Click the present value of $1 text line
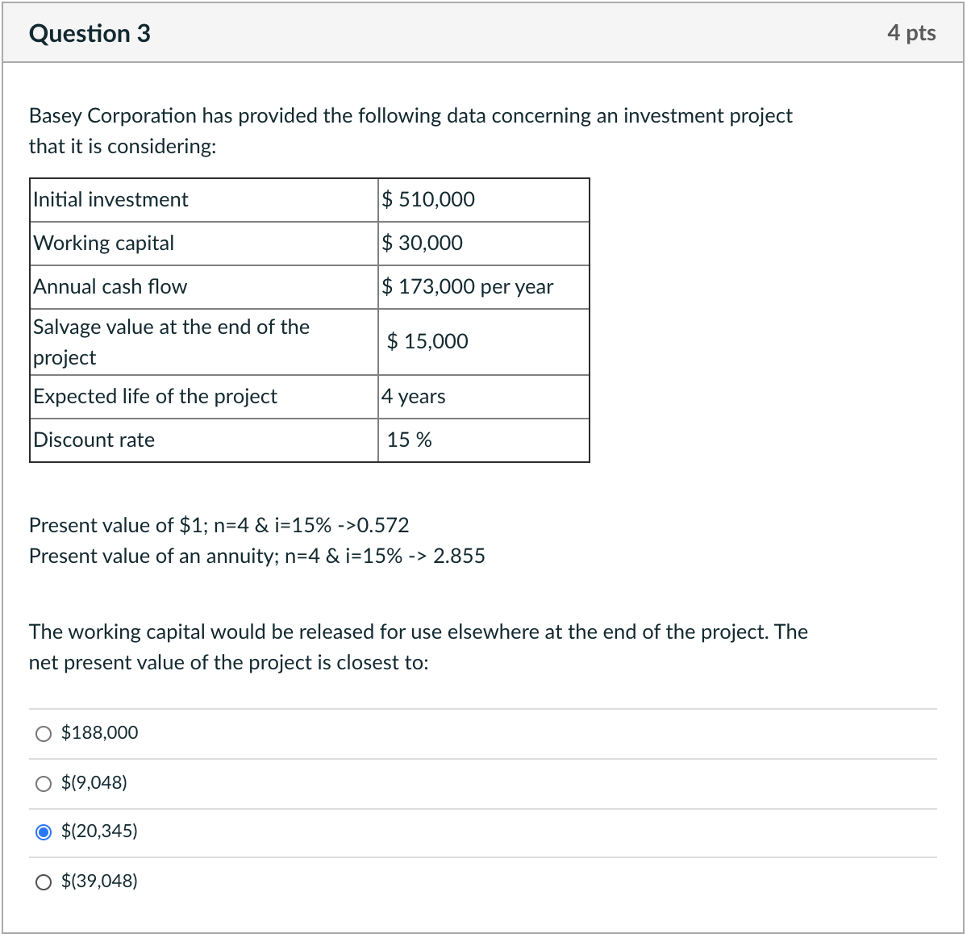The height and width of the screenshot is (942, 971). coord(219,525)
